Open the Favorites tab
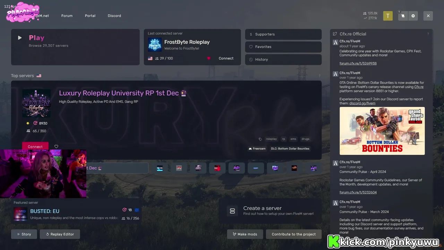 (283, 47)
